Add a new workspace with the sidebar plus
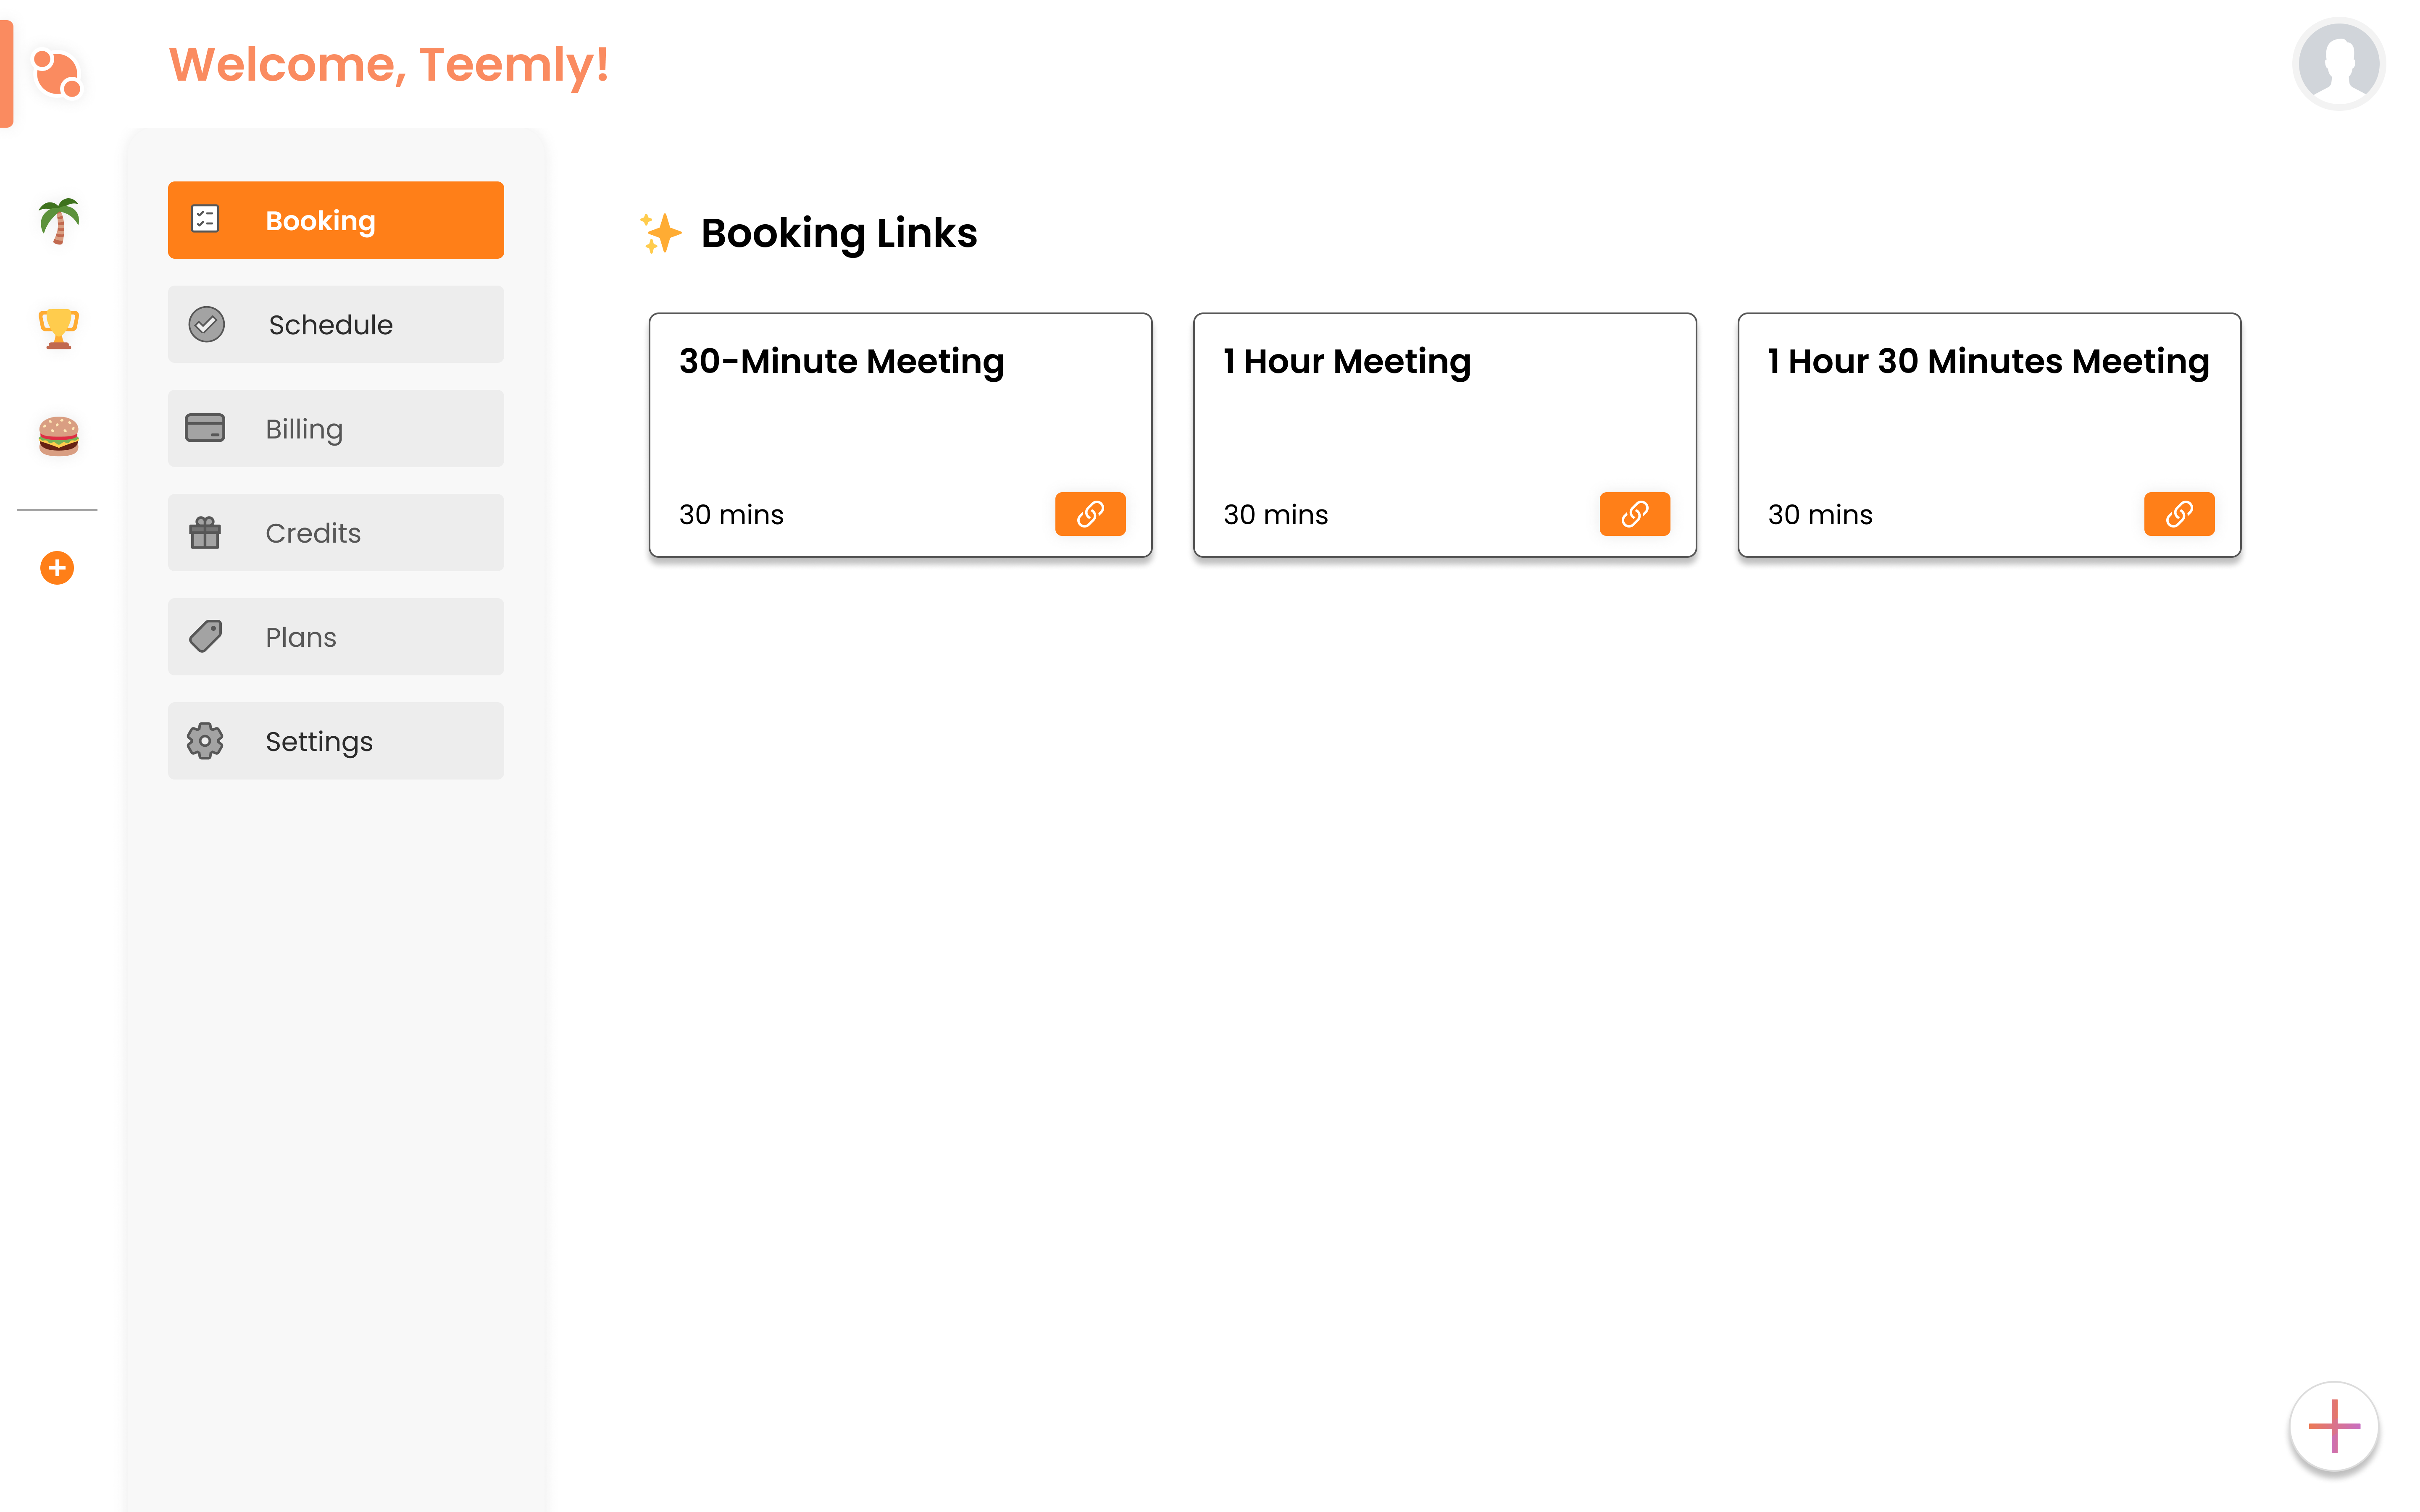The height and width of the screenshot is (1512, 2420). tap(57, 568)
